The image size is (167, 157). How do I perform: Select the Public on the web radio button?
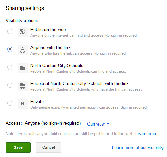[x=10, y=31]
